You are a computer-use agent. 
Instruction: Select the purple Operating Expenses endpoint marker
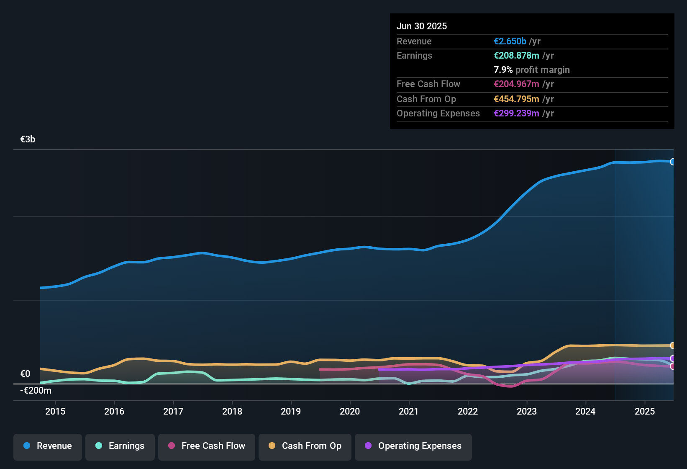[672, 358]
